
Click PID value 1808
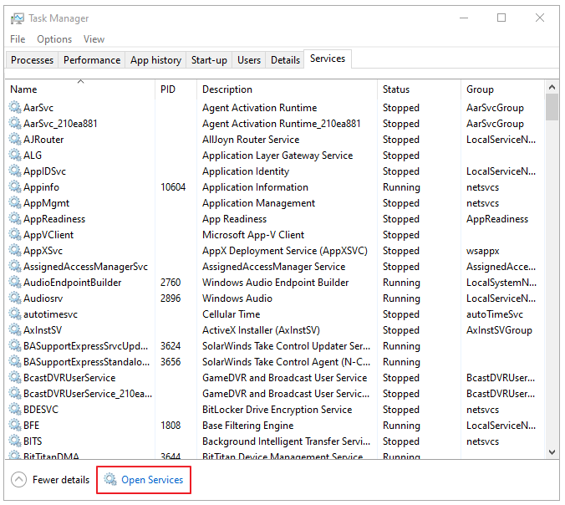(x=171, y=426)
